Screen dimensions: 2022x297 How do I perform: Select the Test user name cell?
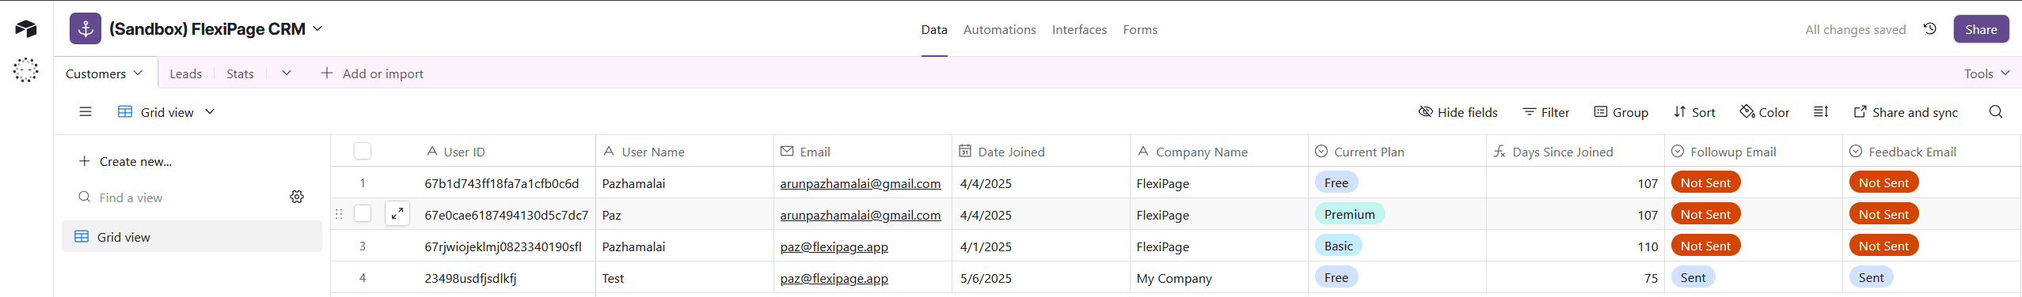685,277
